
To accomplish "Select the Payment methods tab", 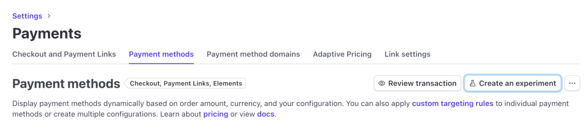I will coord(161,54).
